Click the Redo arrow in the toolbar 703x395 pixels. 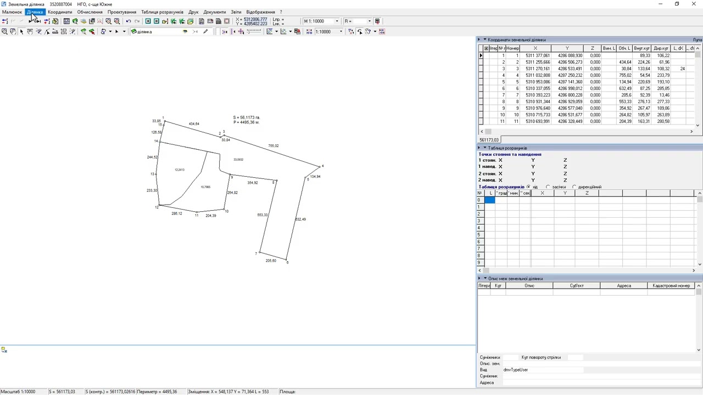pos(137,21)
